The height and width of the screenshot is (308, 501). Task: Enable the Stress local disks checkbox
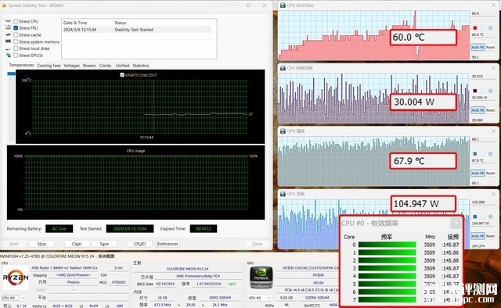pyautogui.click(x=16, y=48)
